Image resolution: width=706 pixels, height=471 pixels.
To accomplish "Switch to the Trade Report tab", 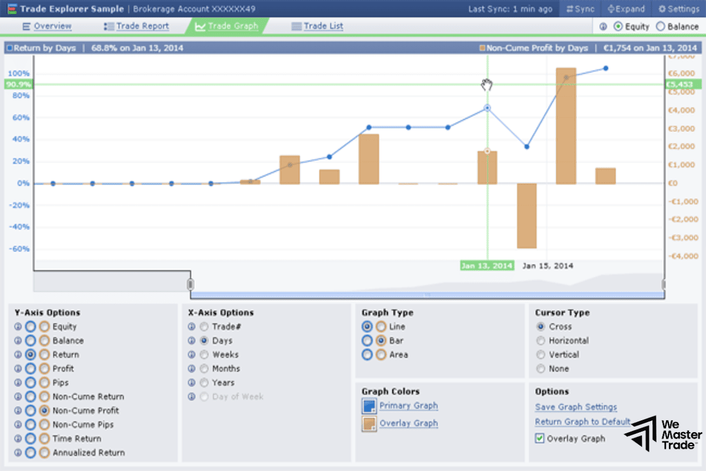I will pos(142,26).
